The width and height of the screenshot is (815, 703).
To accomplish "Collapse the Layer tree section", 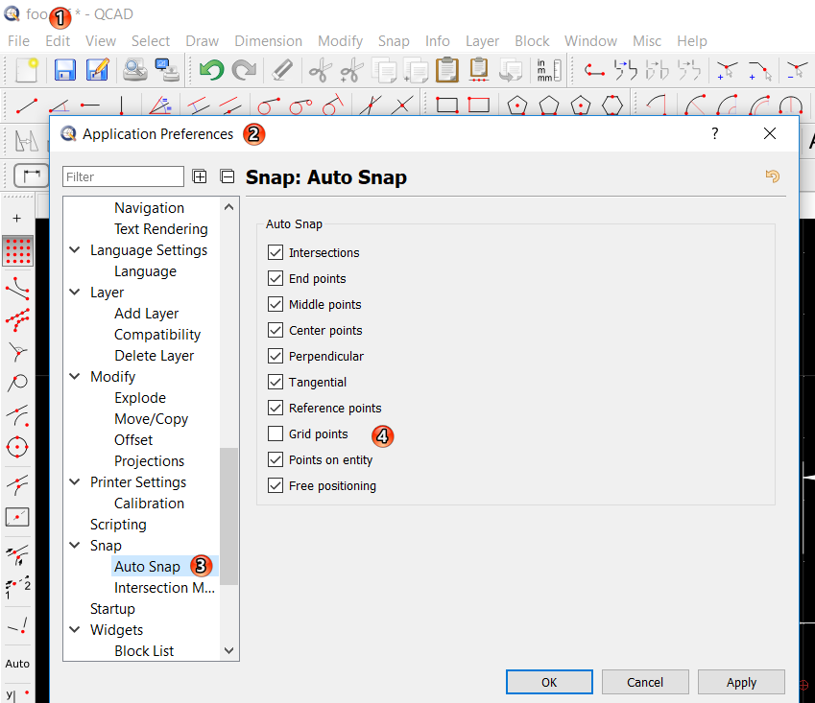I will [x=75, y=293].
